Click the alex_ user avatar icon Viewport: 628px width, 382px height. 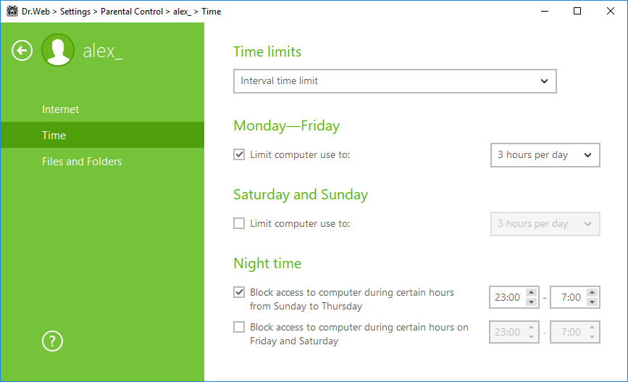58,50
